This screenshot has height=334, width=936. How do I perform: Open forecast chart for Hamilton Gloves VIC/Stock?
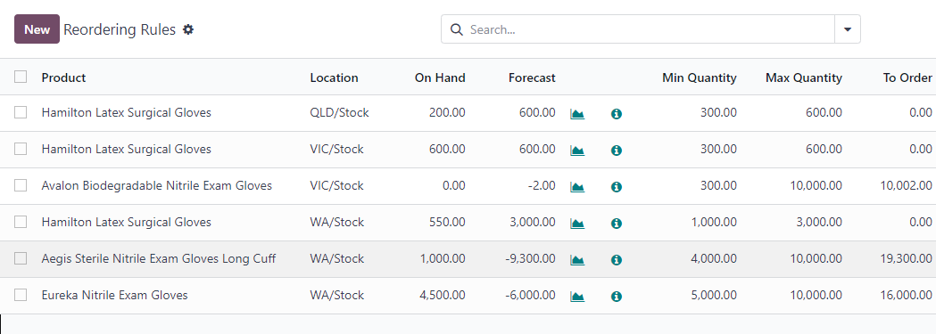coord(577,150)
